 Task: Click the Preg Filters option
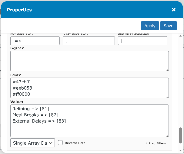click(x=157, y=143)
